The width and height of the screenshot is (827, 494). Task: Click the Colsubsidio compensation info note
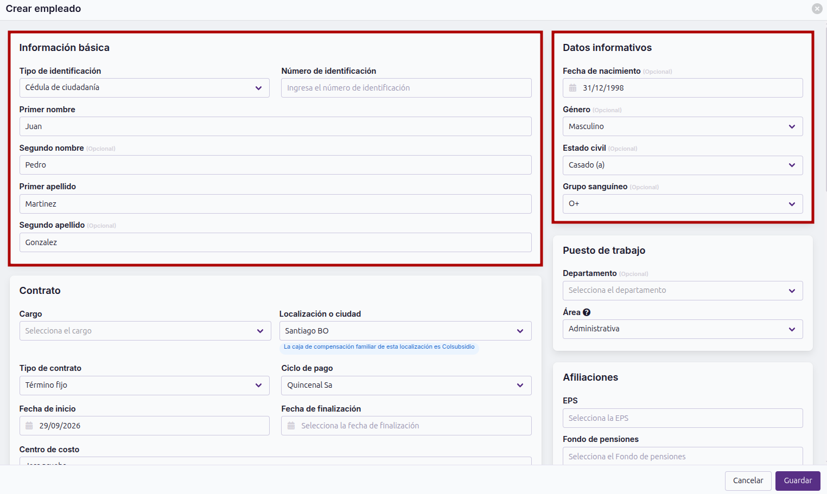click(379, 347)
